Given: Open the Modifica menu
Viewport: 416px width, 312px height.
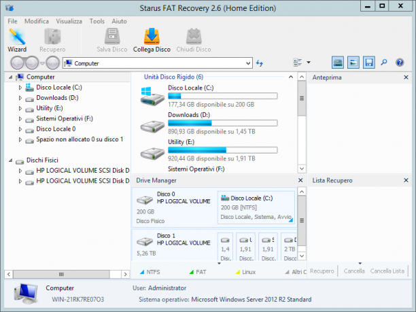Looking at the screenshot, I should coord(37,21).
